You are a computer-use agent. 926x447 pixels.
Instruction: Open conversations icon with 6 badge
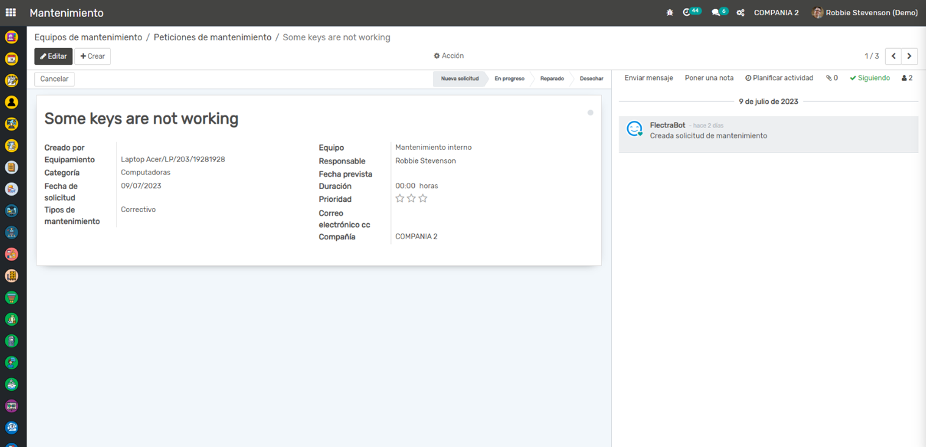point(717,12)
